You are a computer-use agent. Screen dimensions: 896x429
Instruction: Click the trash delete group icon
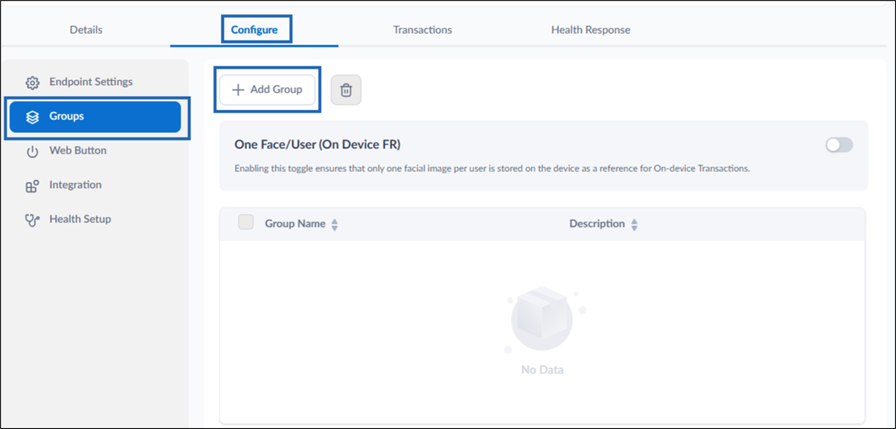[x=346, y=90]
